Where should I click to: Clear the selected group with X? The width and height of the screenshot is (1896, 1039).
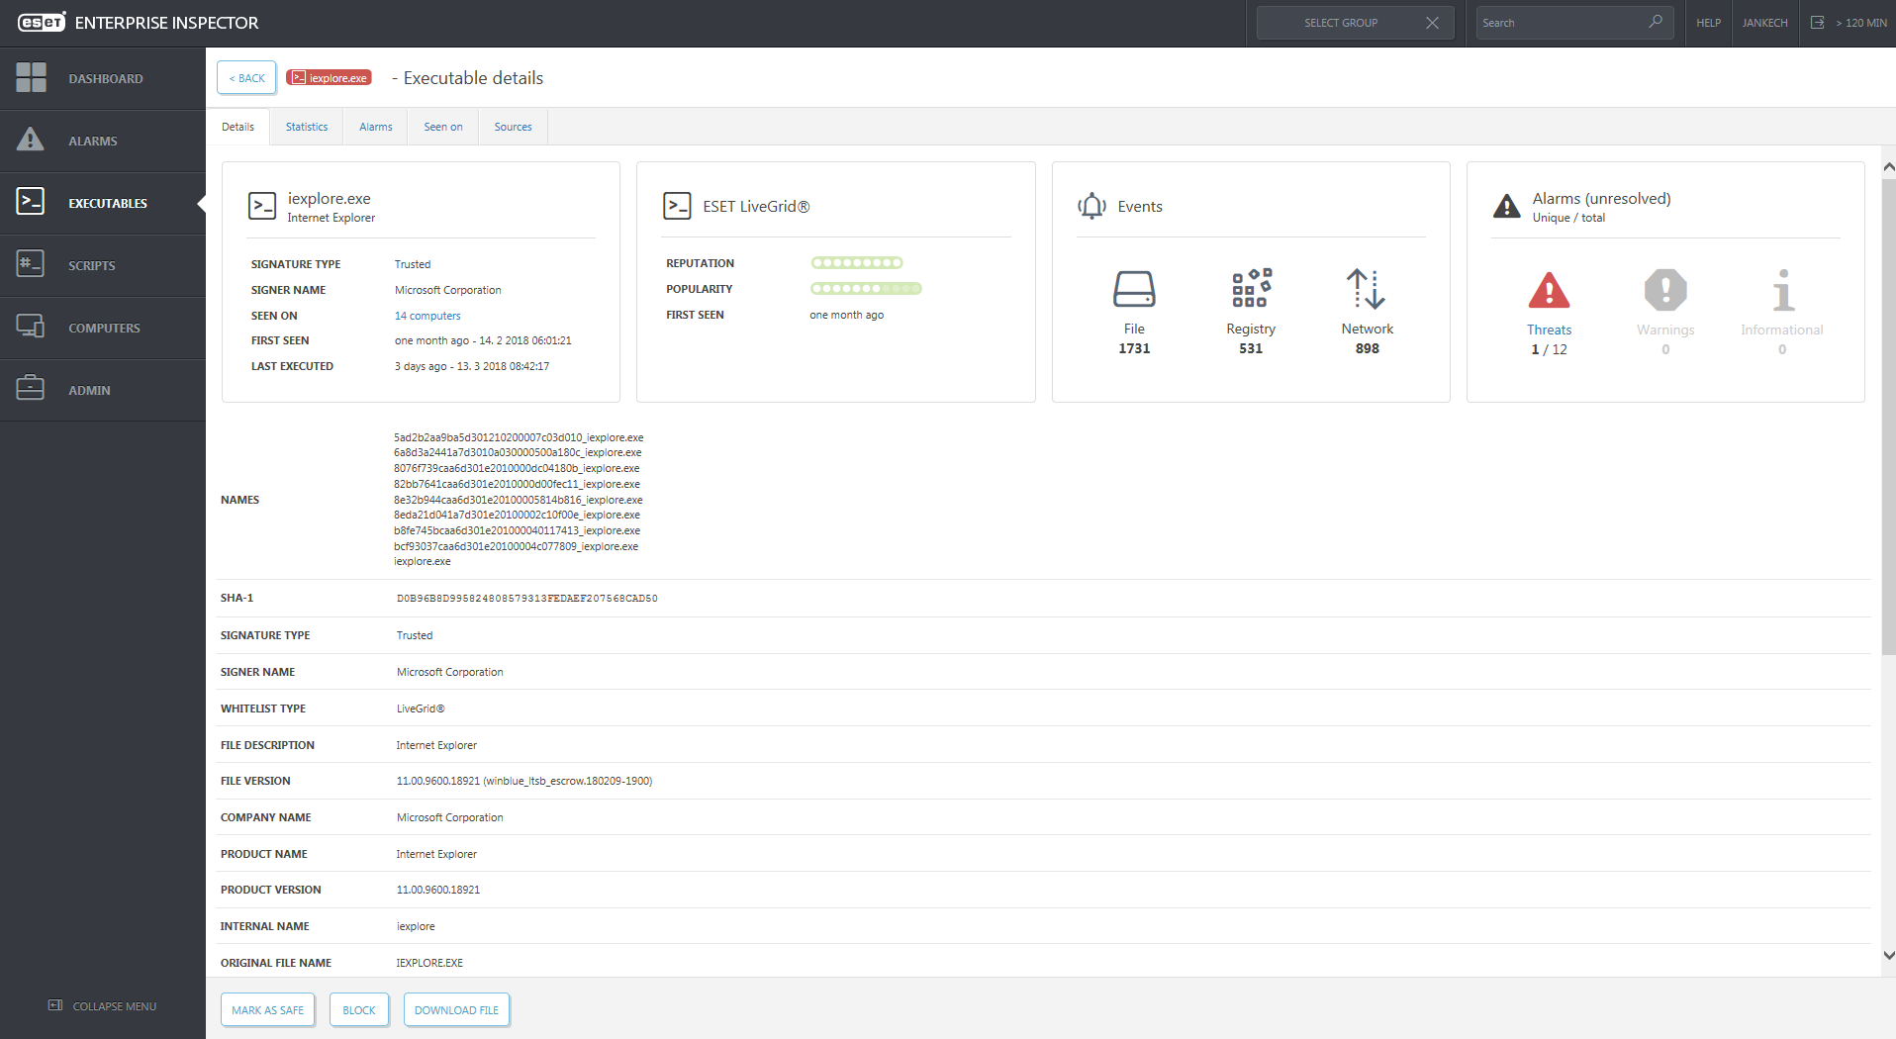(1432, 23)
